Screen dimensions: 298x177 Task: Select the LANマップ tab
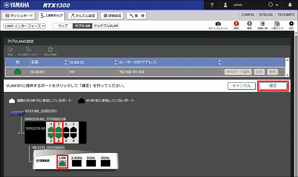click(x=52, y=16)
